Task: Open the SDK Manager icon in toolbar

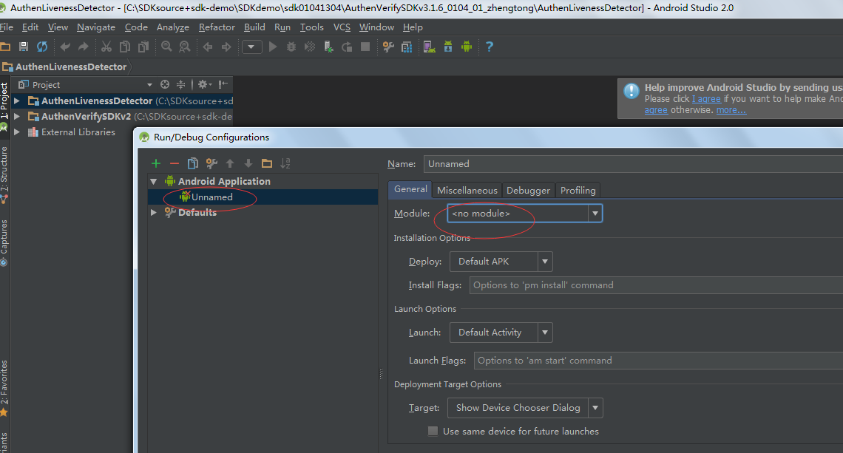Action: 448,47
